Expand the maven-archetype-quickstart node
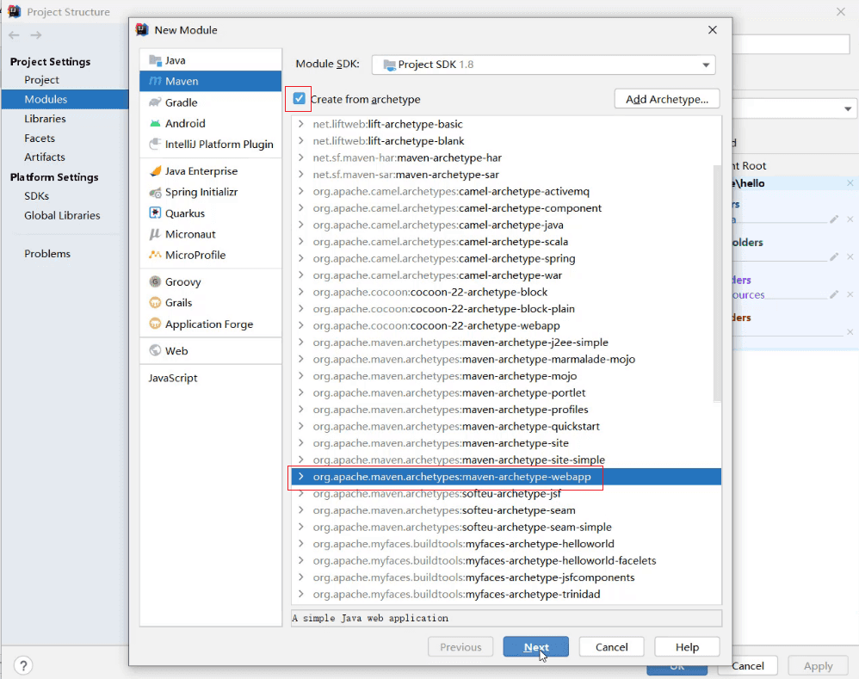 300,426
